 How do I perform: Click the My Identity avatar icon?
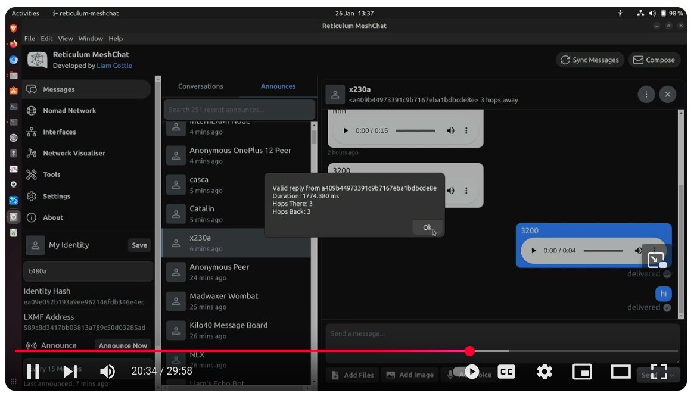pos(35,245)
